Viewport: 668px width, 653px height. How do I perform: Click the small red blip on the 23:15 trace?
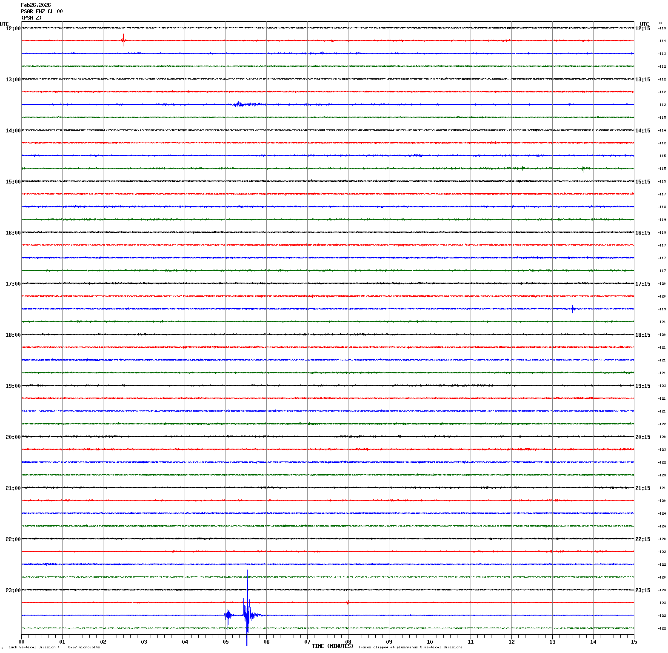pyautogui.click(x=348, y=602)
